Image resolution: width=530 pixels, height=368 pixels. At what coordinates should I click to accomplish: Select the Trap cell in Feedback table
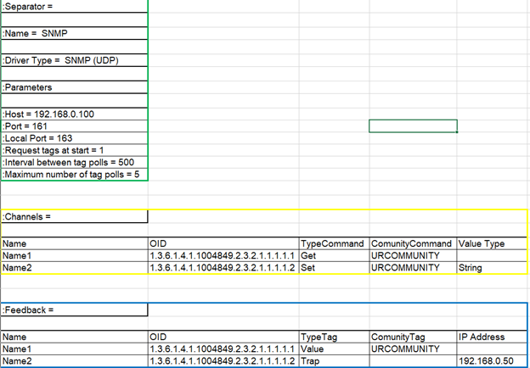tap(334, 361)
